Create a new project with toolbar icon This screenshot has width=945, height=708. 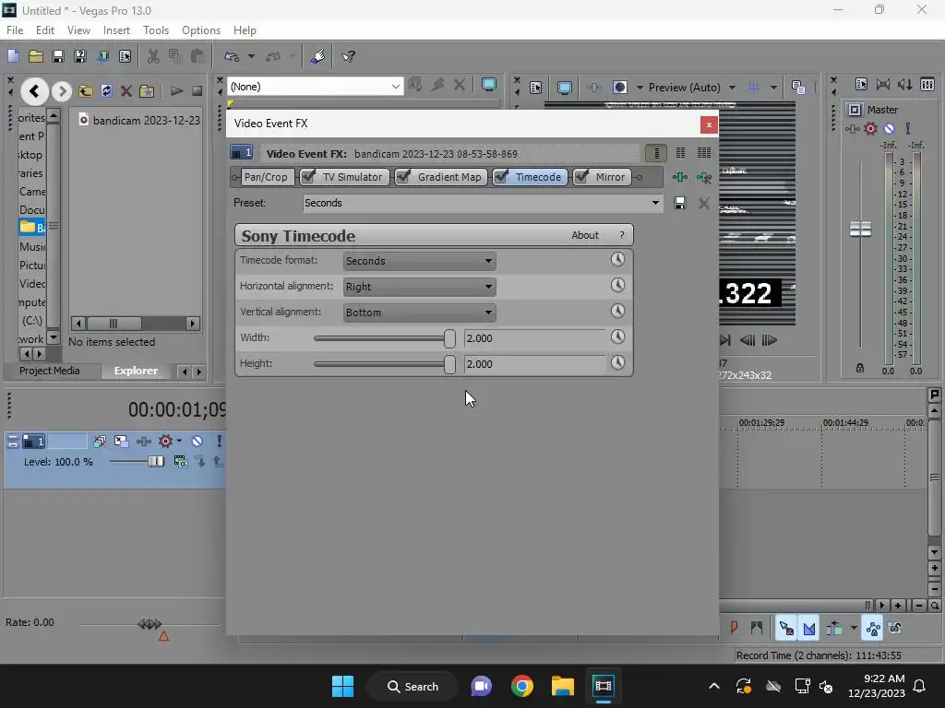pos(13,56)
